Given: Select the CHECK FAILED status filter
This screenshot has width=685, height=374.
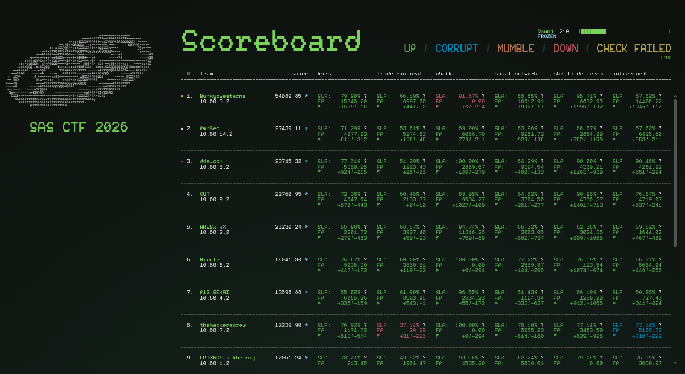Looking at the screenshot, I should (x=634, y=48).
